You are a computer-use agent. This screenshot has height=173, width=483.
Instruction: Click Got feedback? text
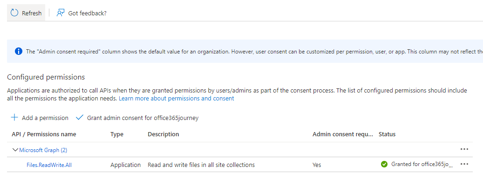(87, 13)
